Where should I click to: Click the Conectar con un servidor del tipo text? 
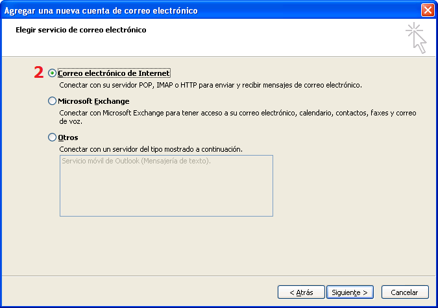[x=151, y=149]
